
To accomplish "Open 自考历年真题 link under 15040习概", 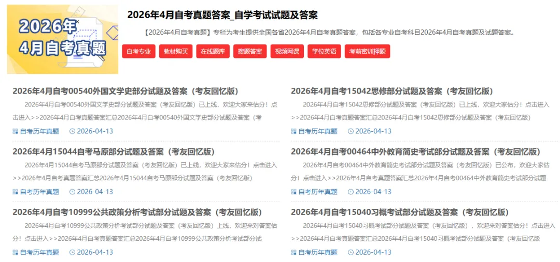I will click(x=318, y=253).
